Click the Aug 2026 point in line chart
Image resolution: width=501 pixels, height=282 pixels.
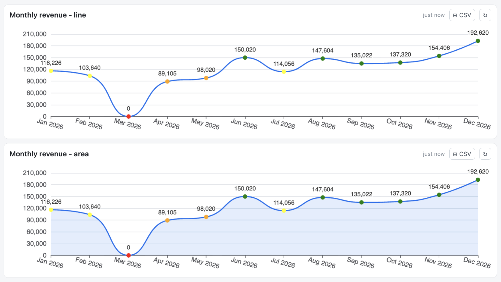pos(323,58)
